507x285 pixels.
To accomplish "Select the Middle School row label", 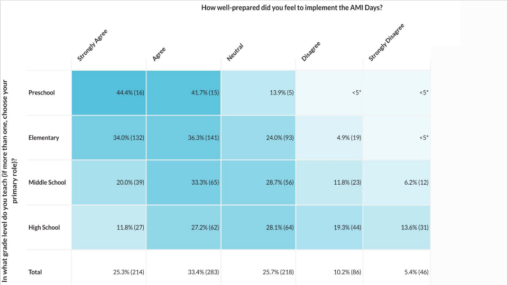I will (47, 183).
